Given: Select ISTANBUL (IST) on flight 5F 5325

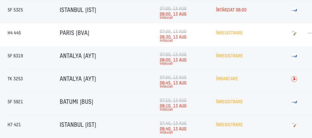Looking at the screenshot, I should 78,10.
